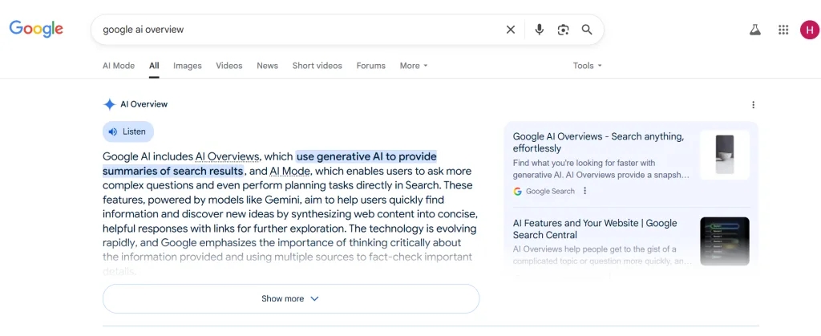Switch to the Images tab
This screenshot has width=821, height=336.
pos(188,66)
